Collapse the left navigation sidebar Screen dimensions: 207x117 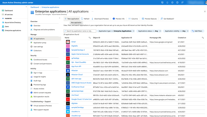point(26,7)
